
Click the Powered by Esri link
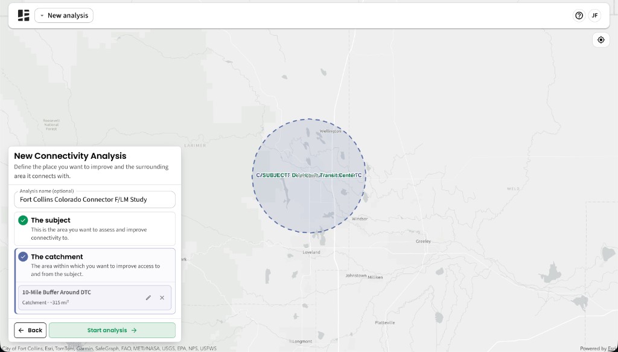(598, 348)
